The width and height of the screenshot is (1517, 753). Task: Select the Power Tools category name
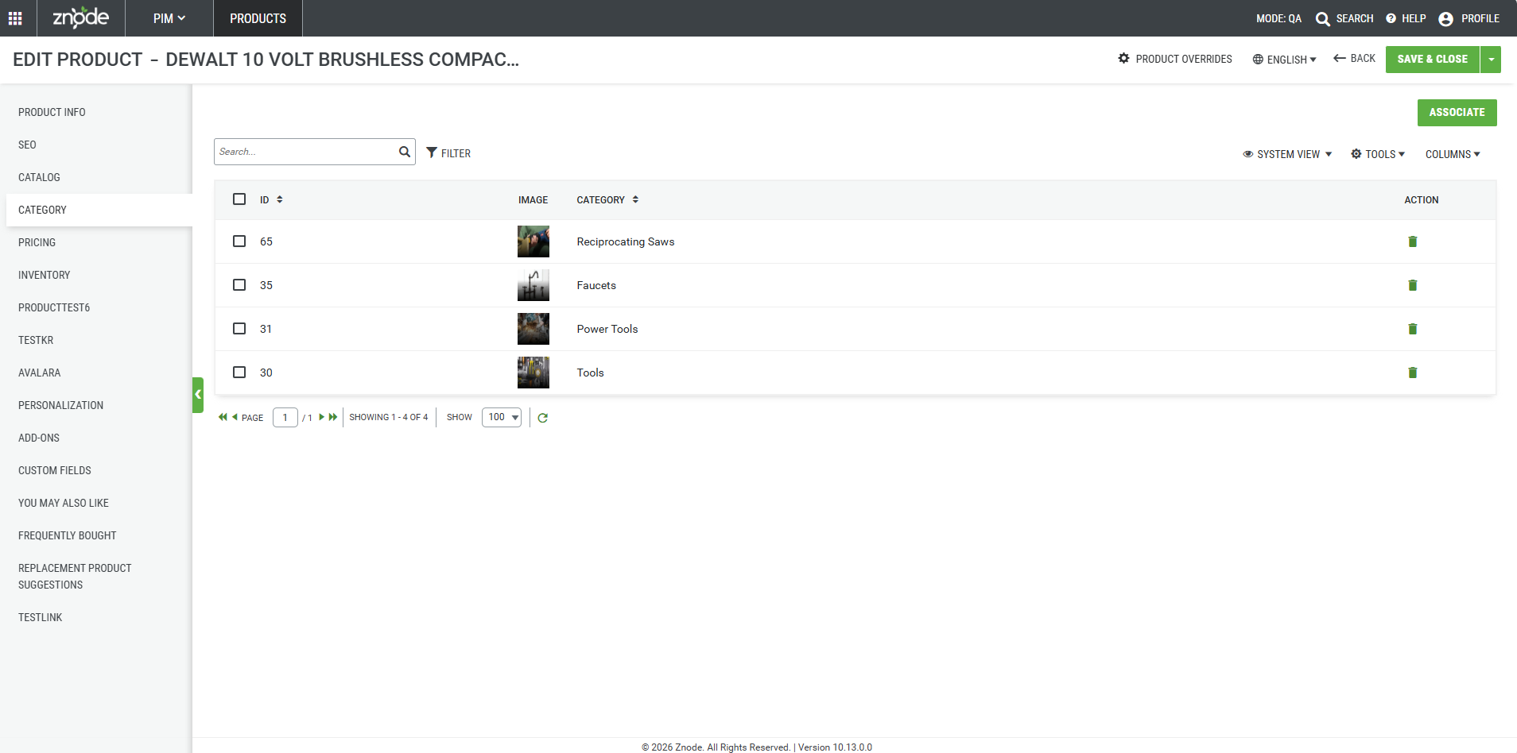click(x=607, y=329)
